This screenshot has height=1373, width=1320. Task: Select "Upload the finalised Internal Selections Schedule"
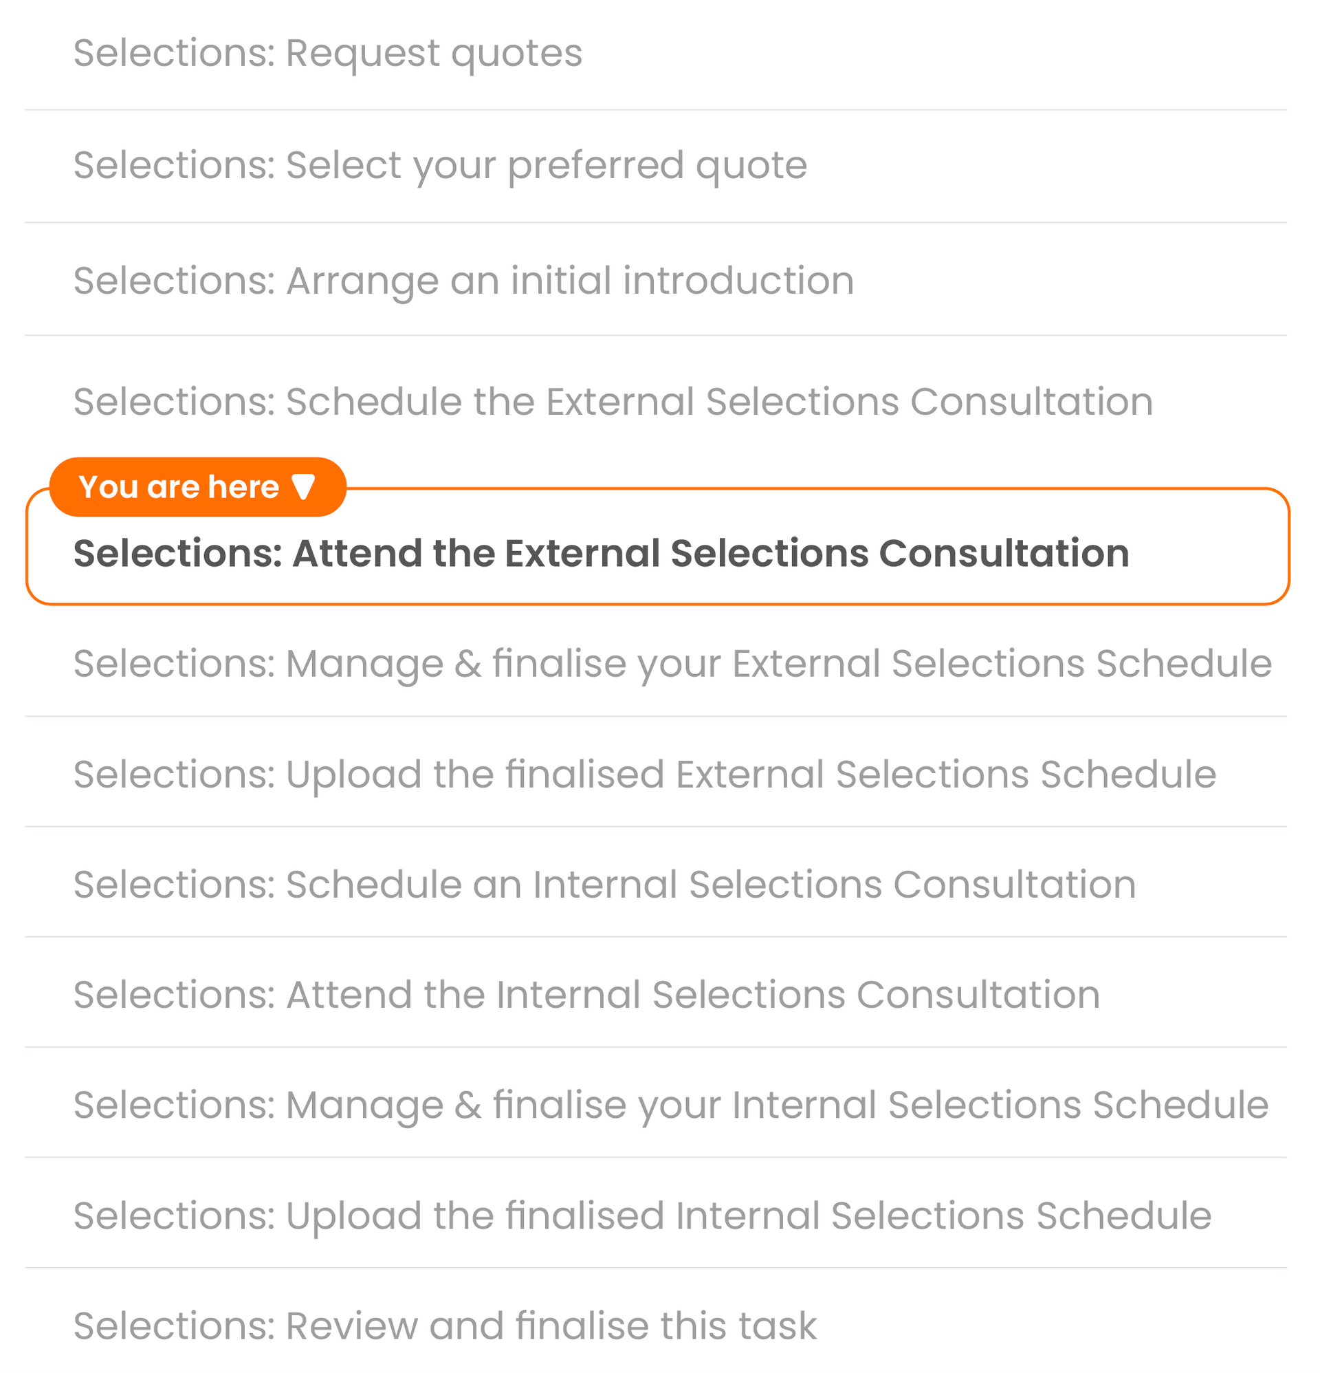tap(642, 1215)
